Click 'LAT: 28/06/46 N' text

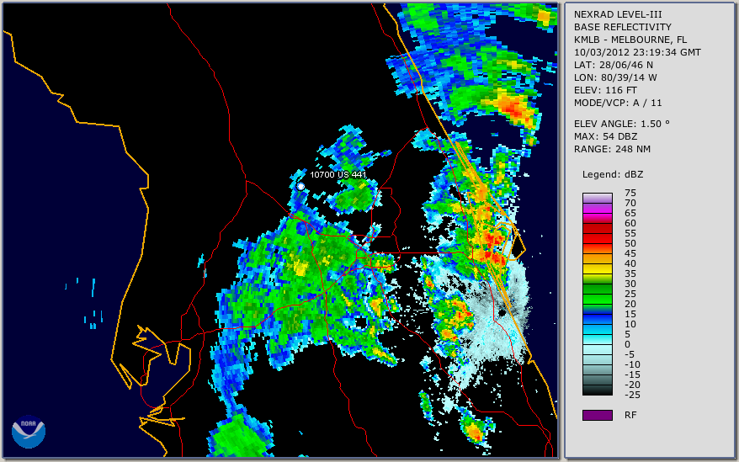tap(613, 65)
